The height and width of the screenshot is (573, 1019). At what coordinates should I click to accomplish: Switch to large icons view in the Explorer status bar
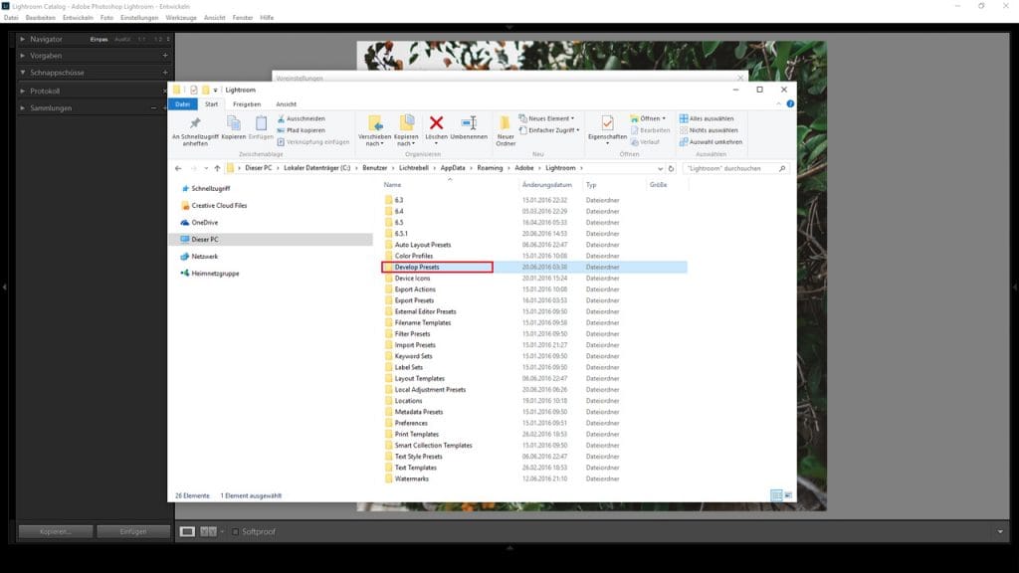[788, 495]
